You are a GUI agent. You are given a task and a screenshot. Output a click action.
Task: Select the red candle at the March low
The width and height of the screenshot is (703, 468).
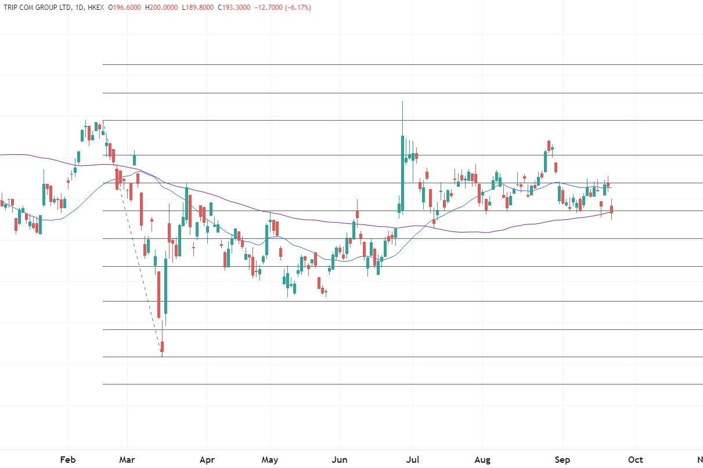point(162,346)
